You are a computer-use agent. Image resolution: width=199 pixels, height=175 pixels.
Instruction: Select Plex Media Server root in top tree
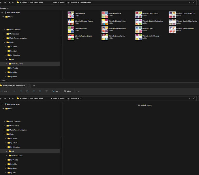[14, 13]
